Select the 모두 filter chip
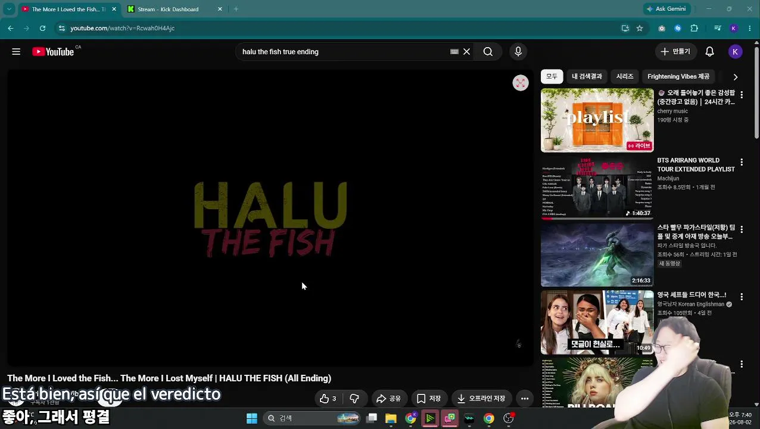This screenshot has height=429, width=760. point(552,76)
